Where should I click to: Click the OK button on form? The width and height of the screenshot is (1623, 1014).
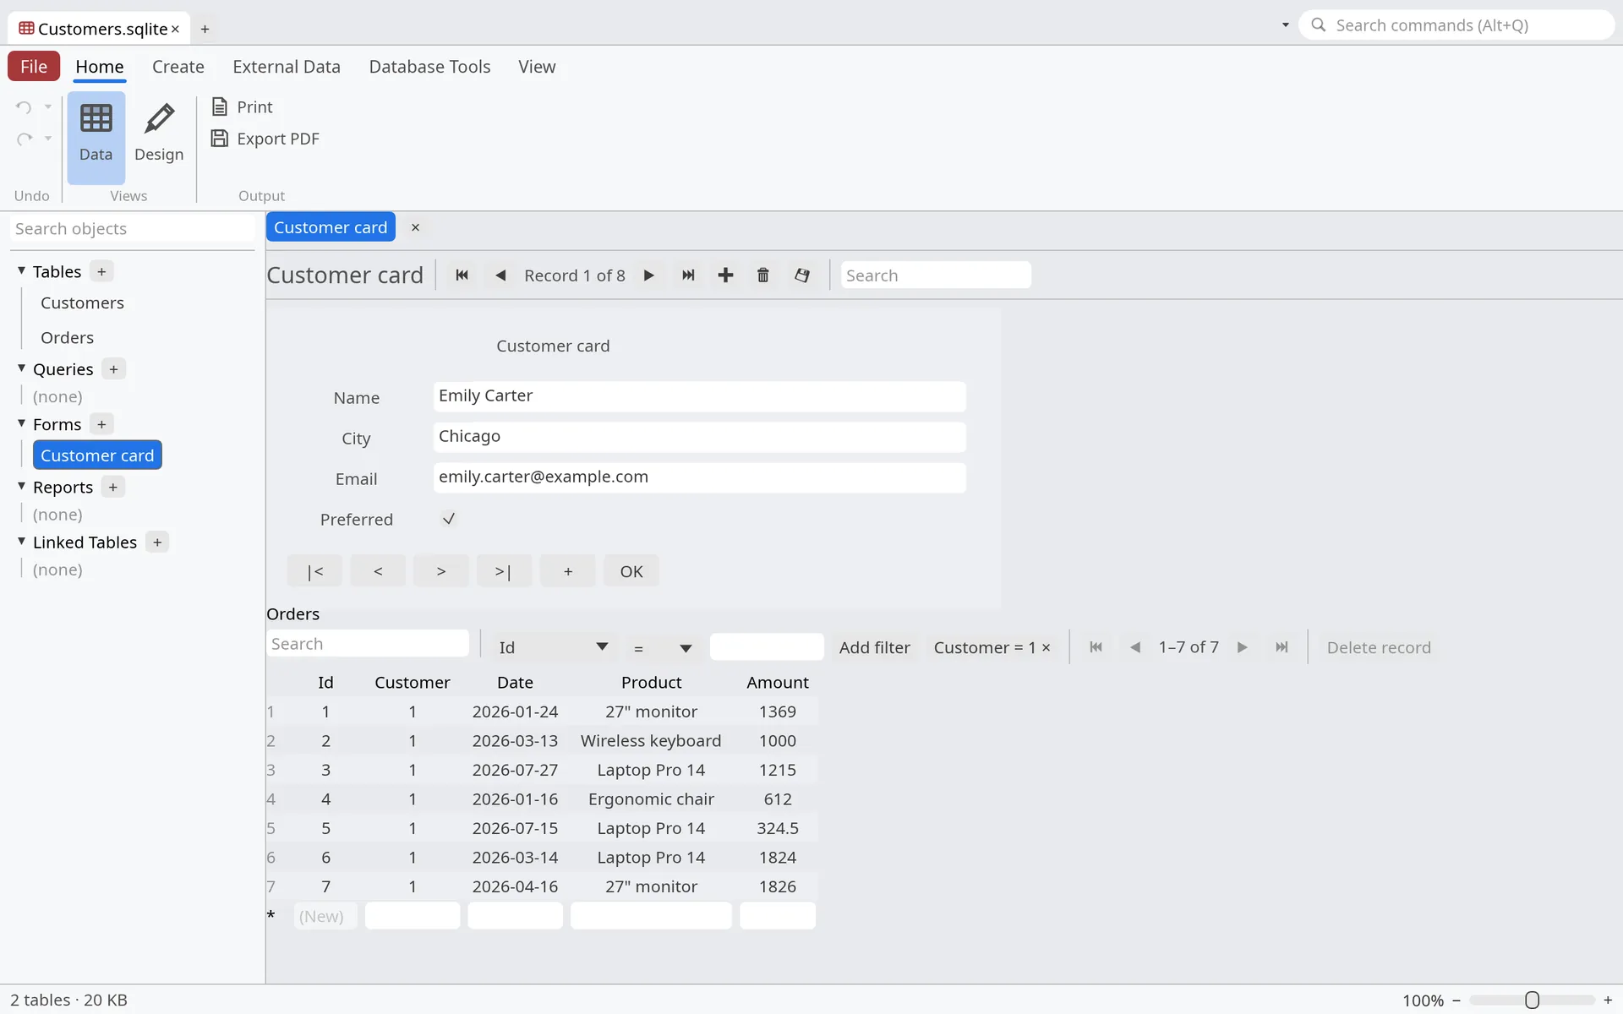coord(631,571)
